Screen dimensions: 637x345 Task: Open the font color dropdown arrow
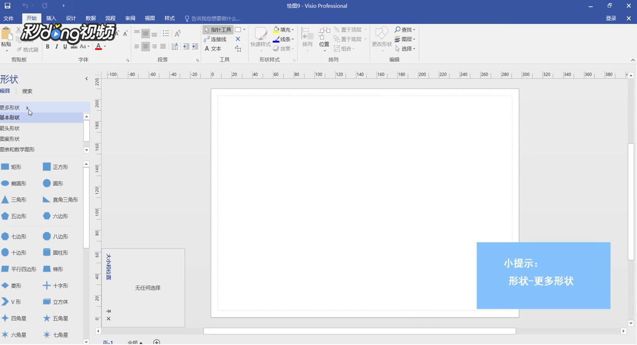pos(105,47)
